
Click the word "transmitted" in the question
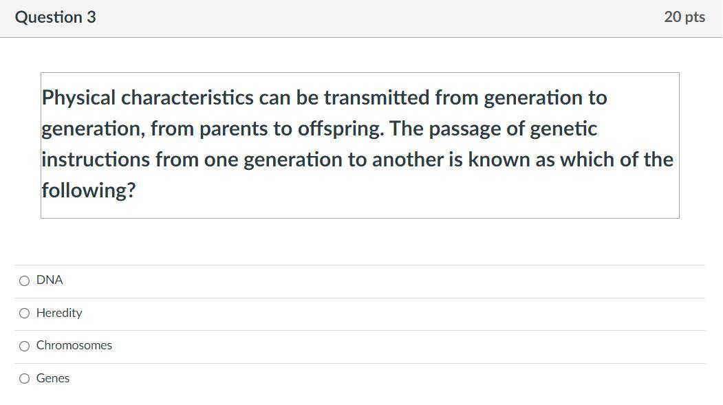pyautogui.click(x=377, y=98)
